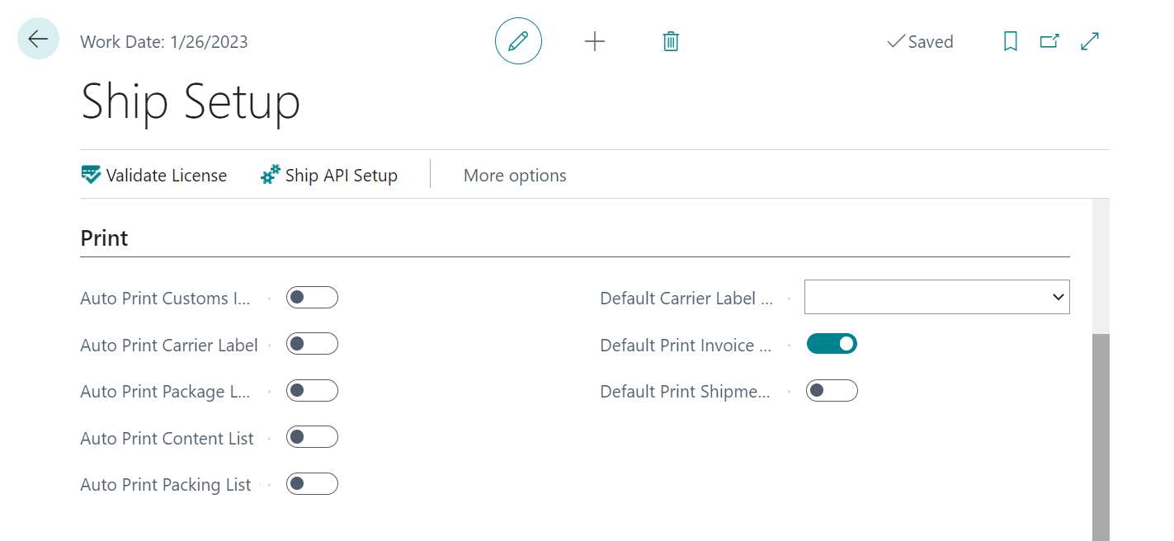
Task: Click the plus icon to add new
Action: pos(594,41)
